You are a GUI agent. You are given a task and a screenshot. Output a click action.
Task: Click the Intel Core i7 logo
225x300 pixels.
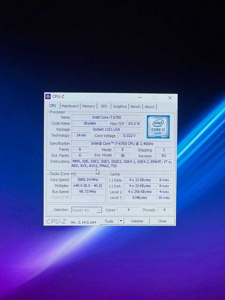pos(158,127)
